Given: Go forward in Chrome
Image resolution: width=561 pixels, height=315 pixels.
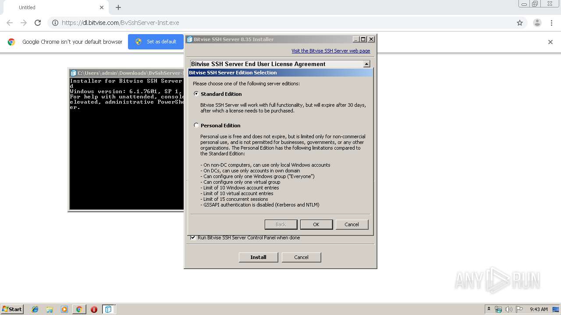Looking at the screenshot, I should pos(24,23).
